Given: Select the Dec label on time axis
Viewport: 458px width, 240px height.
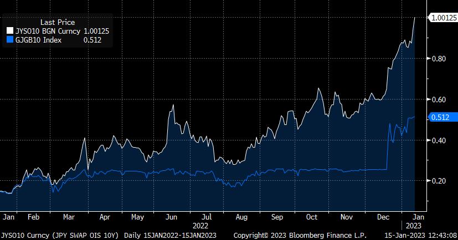Looking at the screenshot, I should tap(381, 217).
